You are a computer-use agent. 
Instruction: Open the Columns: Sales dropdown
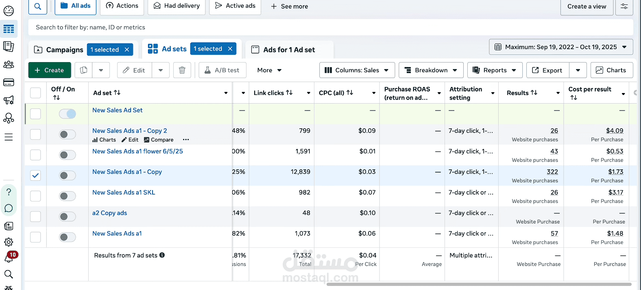click(x=357, y=70)
